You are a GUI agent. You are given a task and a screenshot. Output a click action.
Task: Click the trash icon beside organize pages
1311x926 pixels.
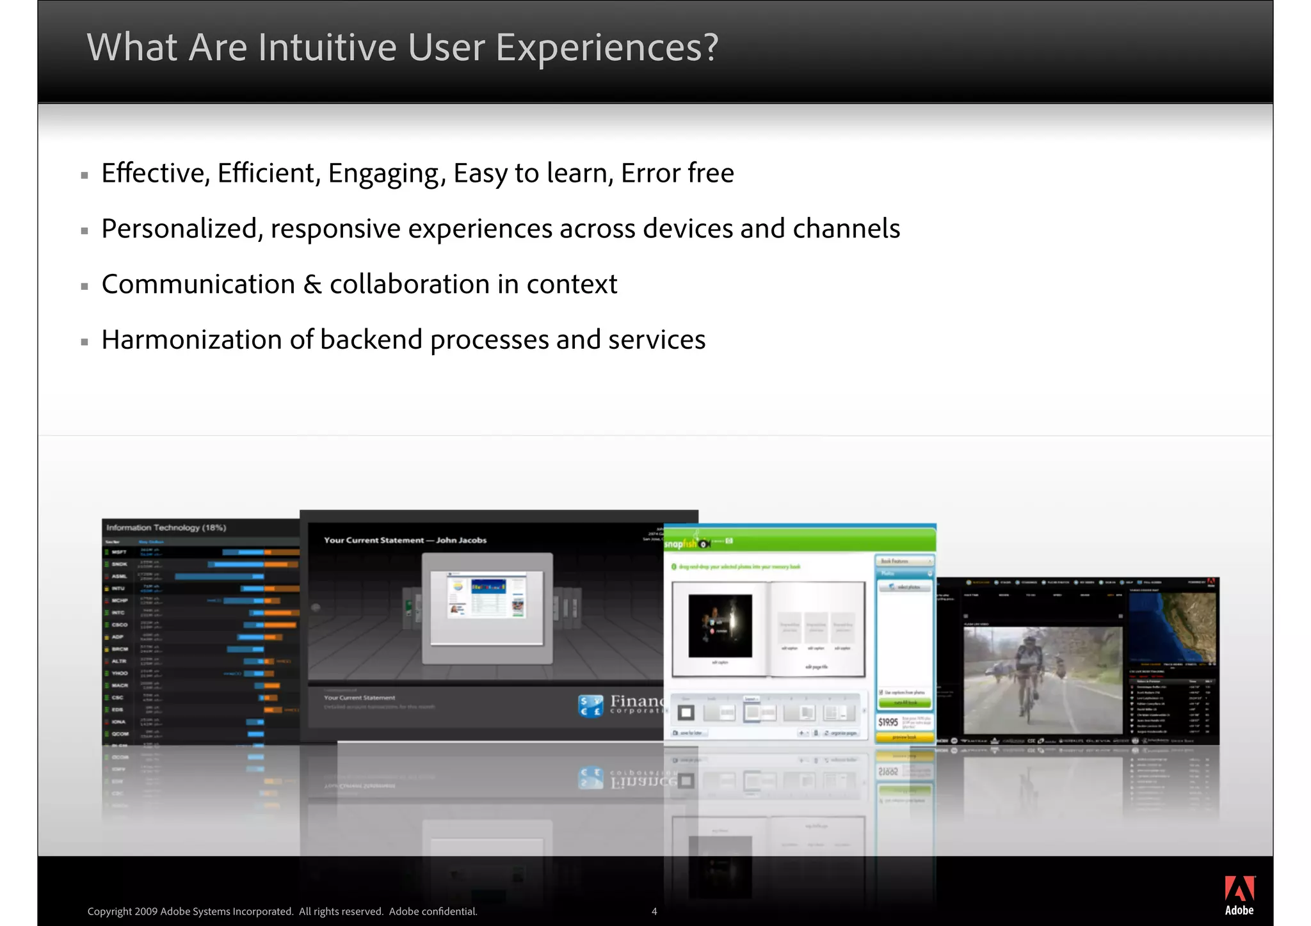[816, 733]
